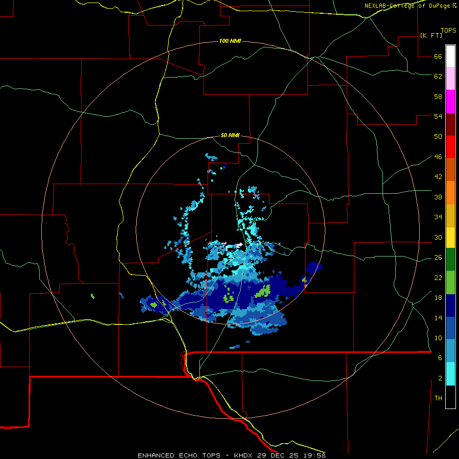459x459 pixels.
Task: Click the 42 value on the legend scale
Action: [438, 177]
